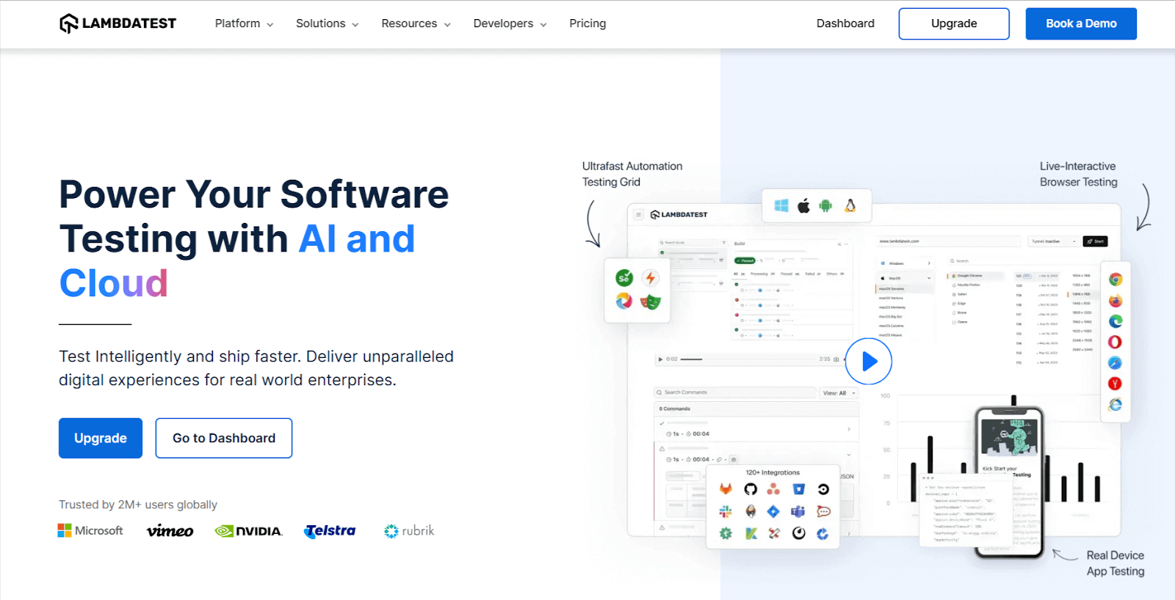Click the LambdaTest logo in header

[117, 23]
